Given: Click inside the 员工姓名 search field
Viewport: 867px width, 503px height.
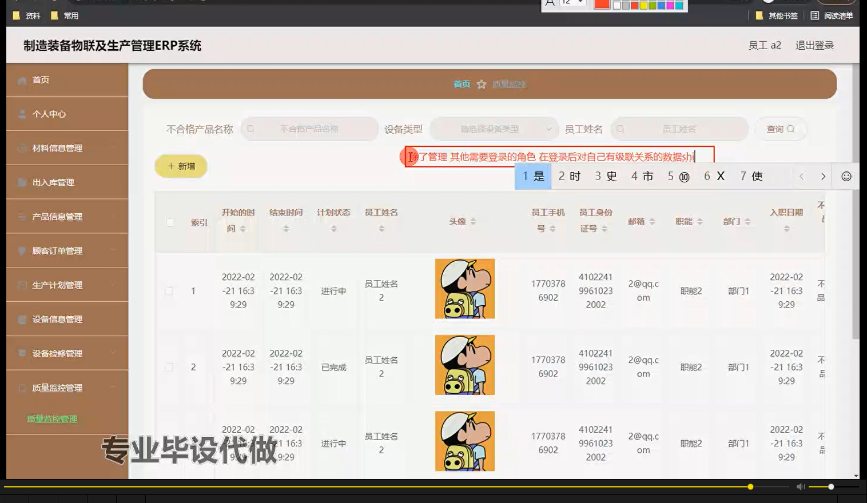Looking at the screenshot, I should pos(679,129).
